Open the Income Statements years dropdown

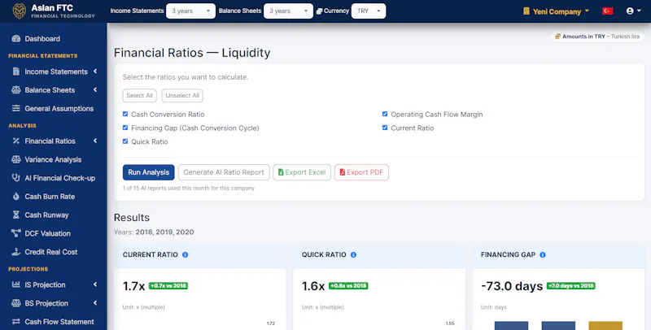coord(190,11)
